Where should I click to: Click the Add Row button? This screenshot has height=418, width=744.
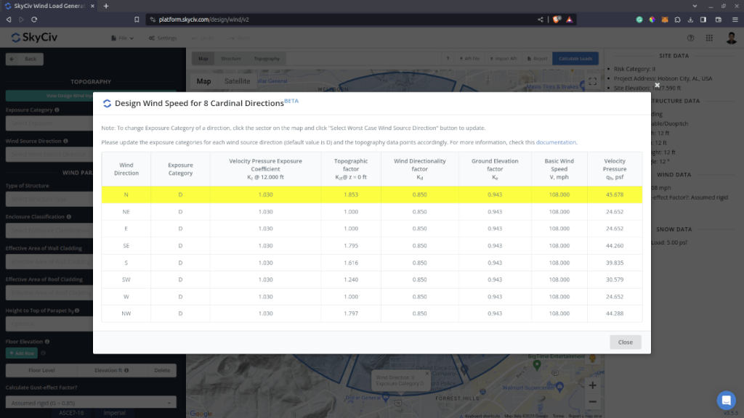22,353
